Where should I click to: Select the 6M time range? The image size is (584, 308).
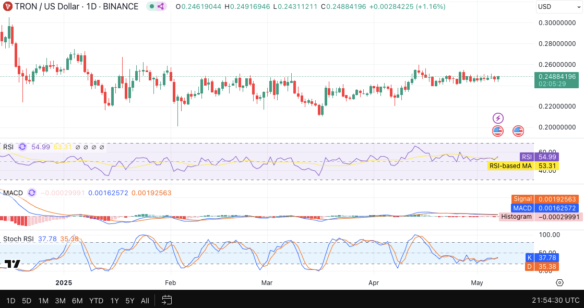(x=77, y=301)
